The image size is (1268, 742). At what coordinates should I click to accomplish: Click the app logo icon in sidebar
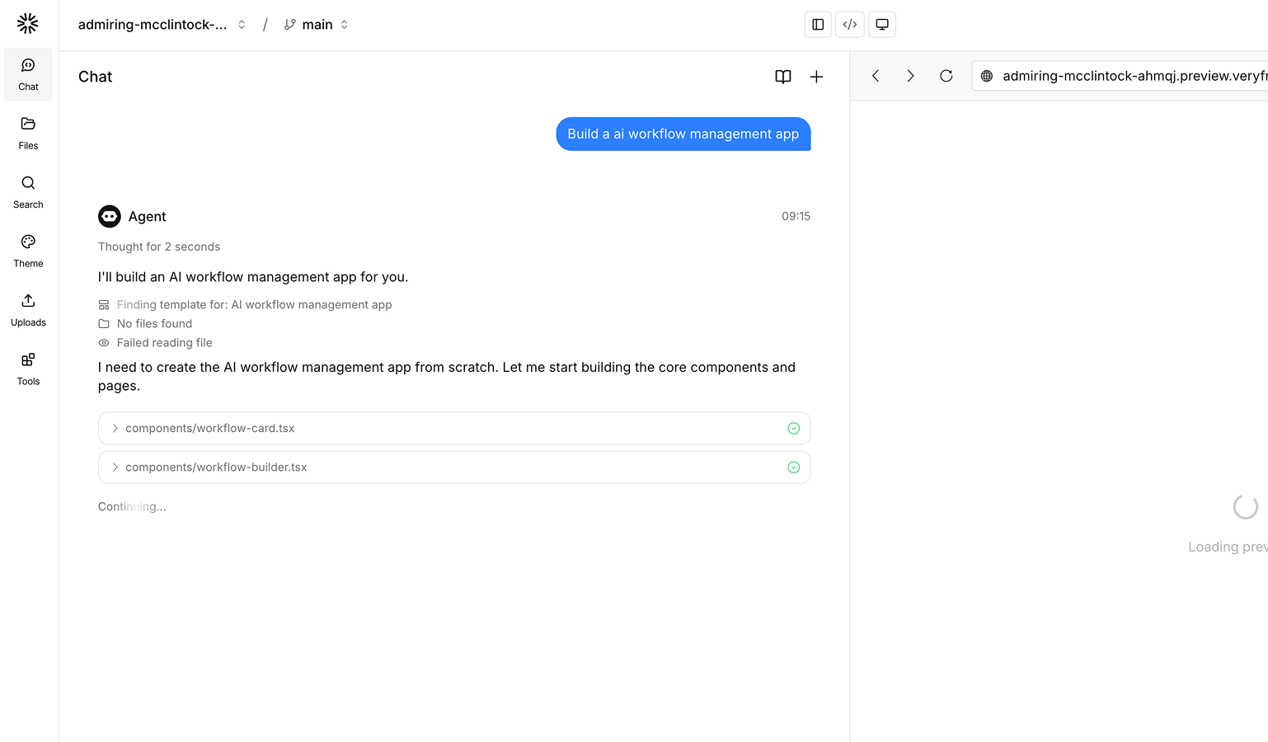[x=28, y=24]
